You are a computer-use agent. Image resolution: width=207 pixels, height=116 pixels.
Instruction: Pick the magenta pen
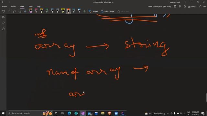(36, 11)
